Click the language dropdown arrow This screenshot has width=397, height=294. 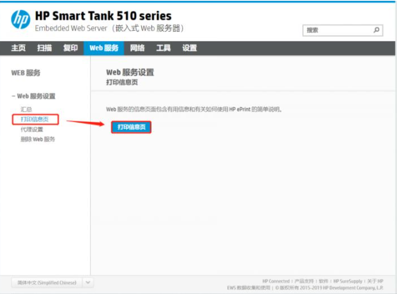pyautogui.click(x=88, y=283)
